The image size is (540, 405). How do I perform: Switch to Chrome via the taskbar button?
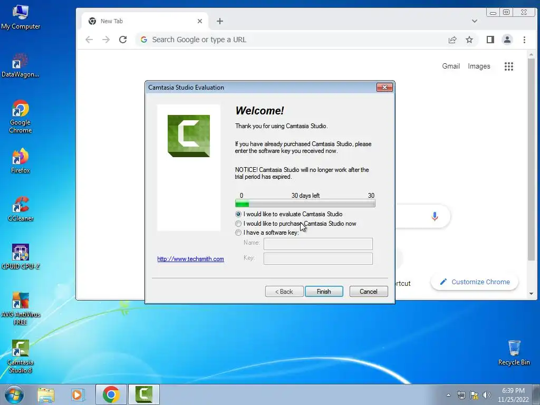coord(111,394)
